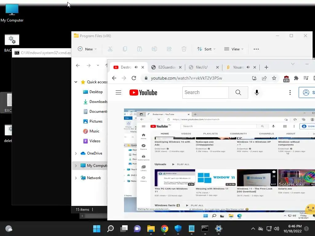Screen dimensions: 315x236
Task: Open the Chrome Extensions puzzle icon
Action: [x=296, y=78]
